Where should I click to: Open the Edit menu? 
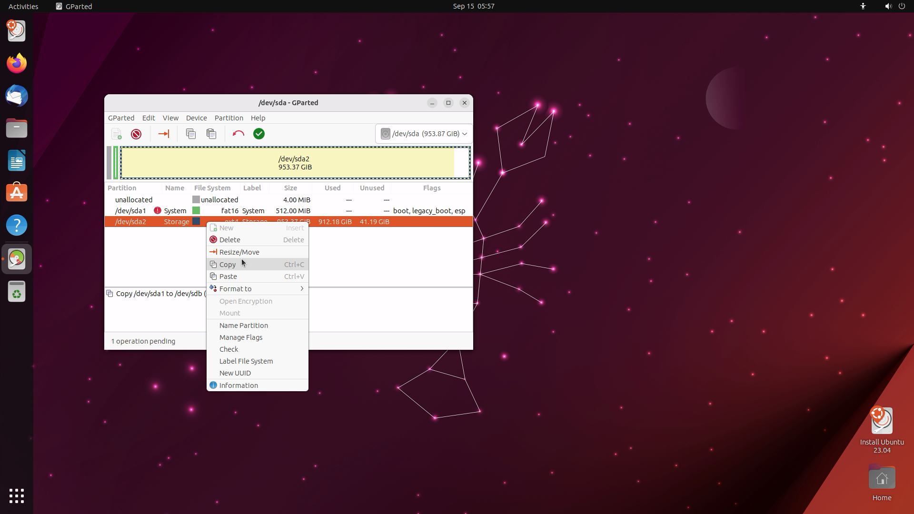click(x=149, y=118)
